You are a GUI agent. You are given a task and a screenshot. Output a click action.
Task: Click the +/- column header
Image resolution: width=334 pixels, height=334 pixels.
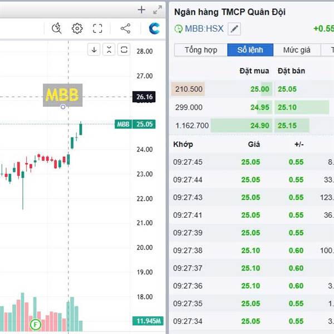[299, 144]
